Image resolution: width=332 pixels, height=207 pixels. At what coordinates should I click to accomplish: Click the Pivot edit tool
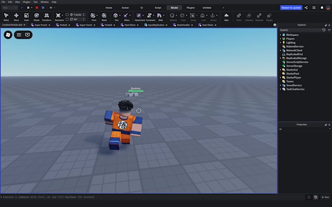coord(93,16)
